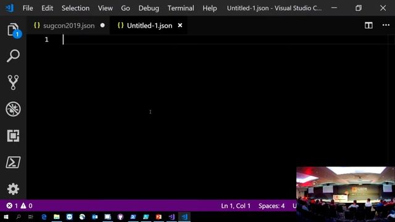Open the View menu
The width and height of the screenshot is (395, 222).
pos(106,8)
